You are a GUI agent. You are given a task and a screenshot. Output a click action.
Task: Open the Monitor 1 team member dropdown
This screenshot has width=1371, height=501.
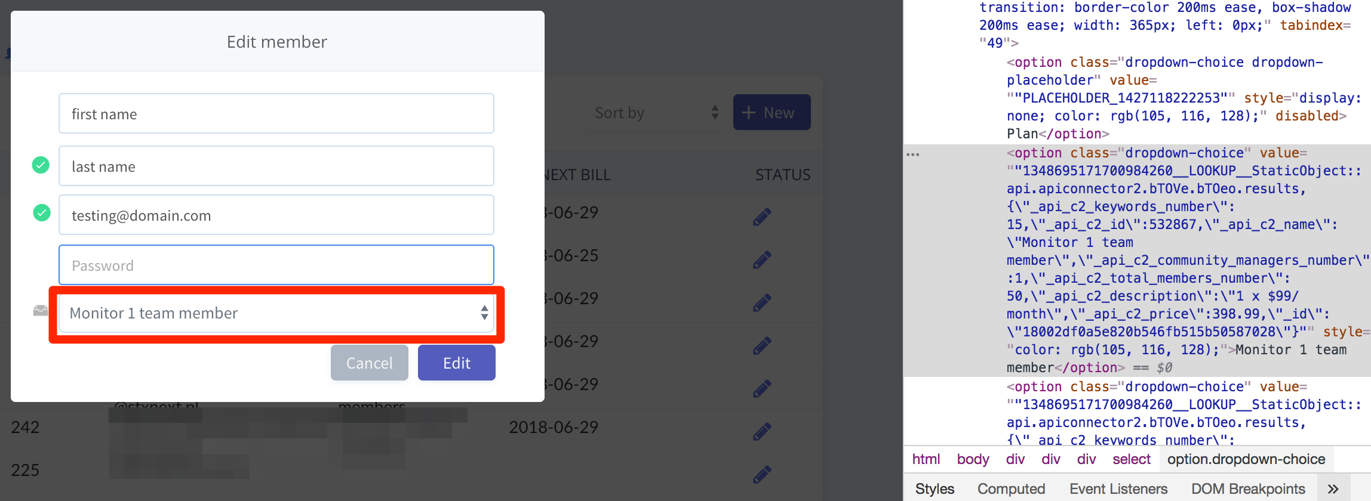[x=276, y=313]
